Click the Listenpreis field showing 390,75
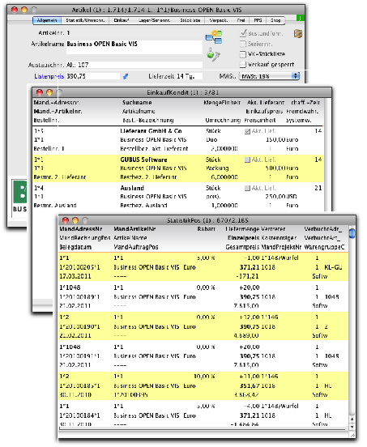The image size is (367, 447). click(x=93, y=76)
